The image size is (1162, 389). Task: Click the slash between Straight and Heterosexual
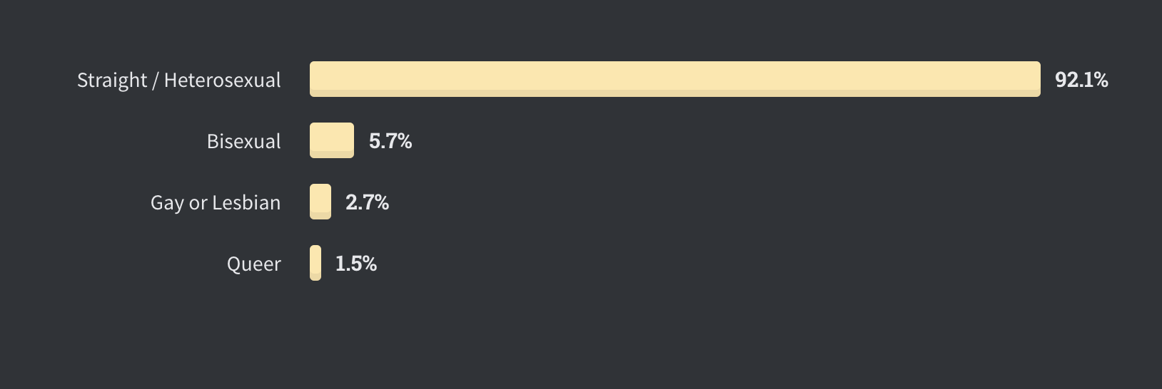(x=156, y=81)
